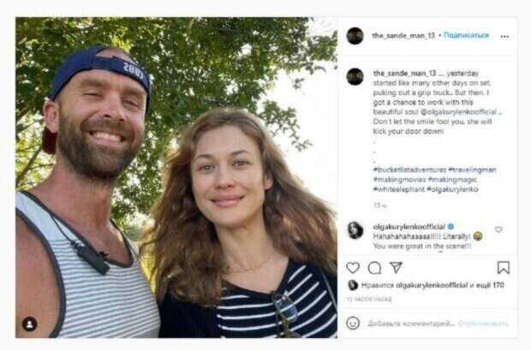This screenshot has height=350, width=531.
Task: Open the three-dot more options menu
Action: point(504,36)
